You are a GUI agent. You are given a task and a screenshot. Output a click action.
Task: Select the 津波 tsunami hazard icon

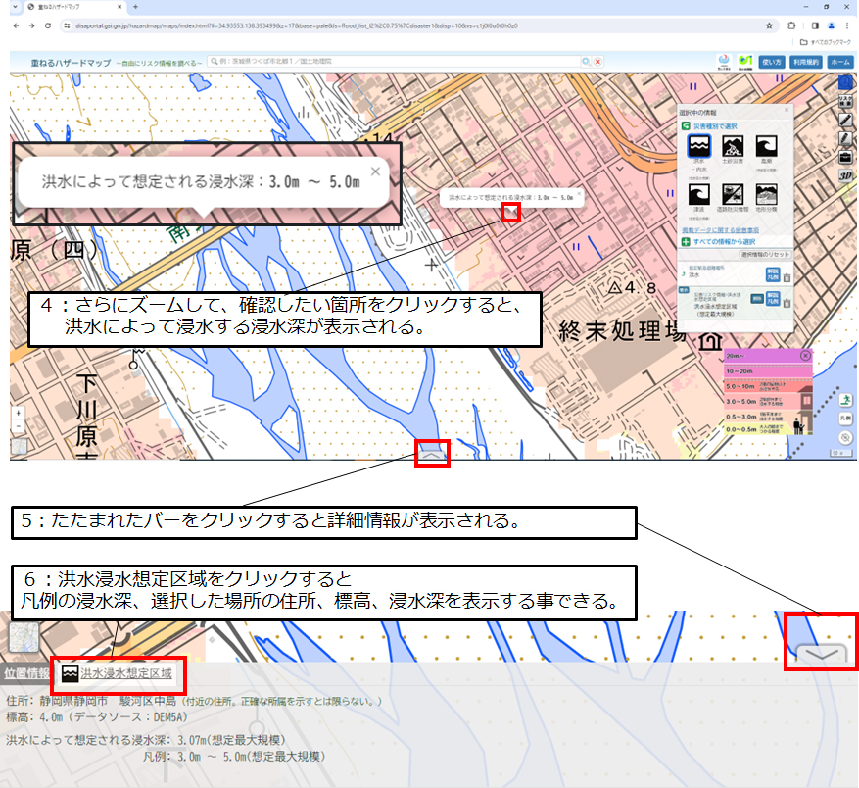tap(699, 195)
